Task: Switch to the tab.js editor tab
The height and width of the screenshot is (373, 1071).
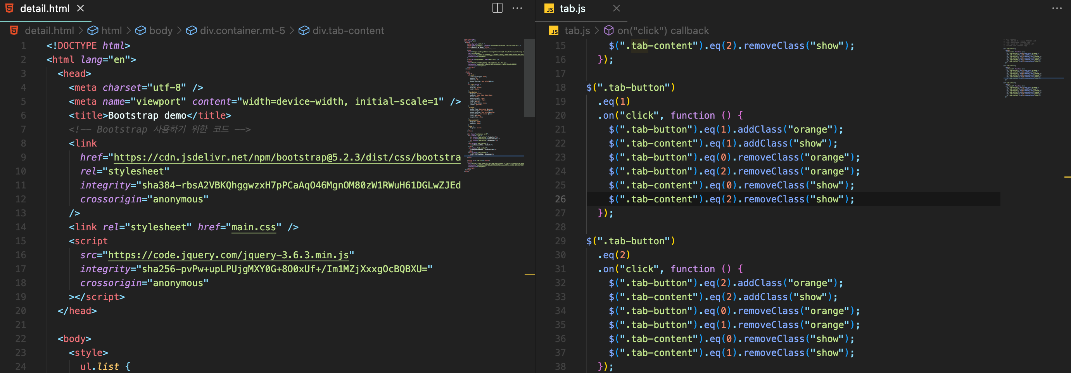Action: (x=572, y=9)
